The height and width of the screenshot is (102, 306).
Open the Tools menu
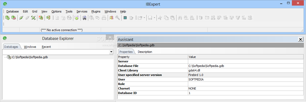click(69, 11)
